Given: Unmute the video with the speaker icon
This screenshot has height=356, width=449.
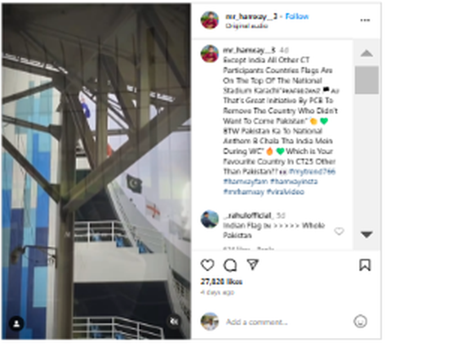Looking at the screenshot, I should (x=174, y=322).
